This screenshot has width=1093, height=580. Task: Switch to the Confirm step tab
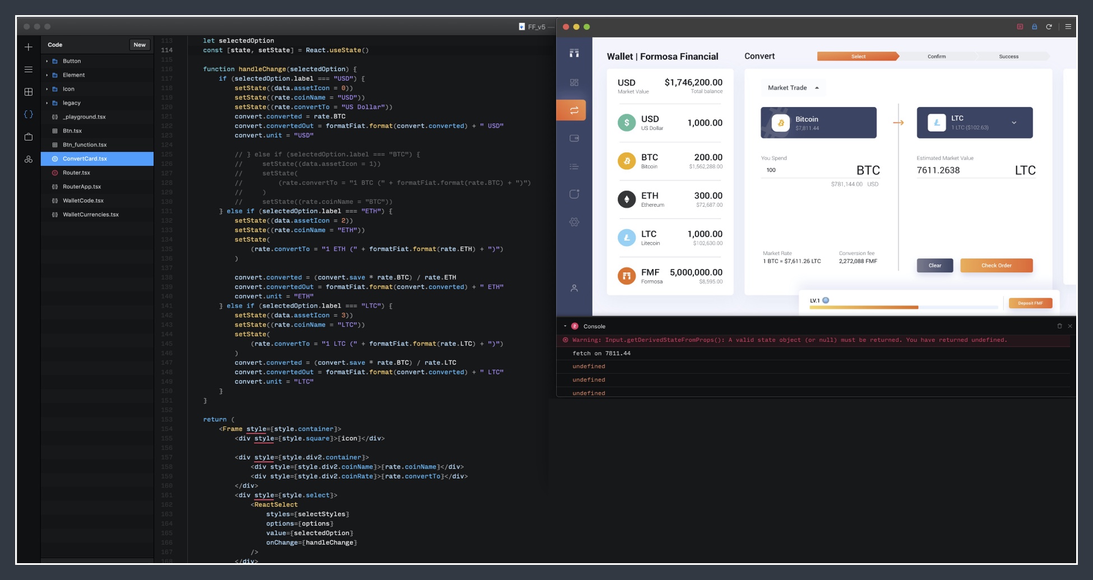tap(936, 57)
